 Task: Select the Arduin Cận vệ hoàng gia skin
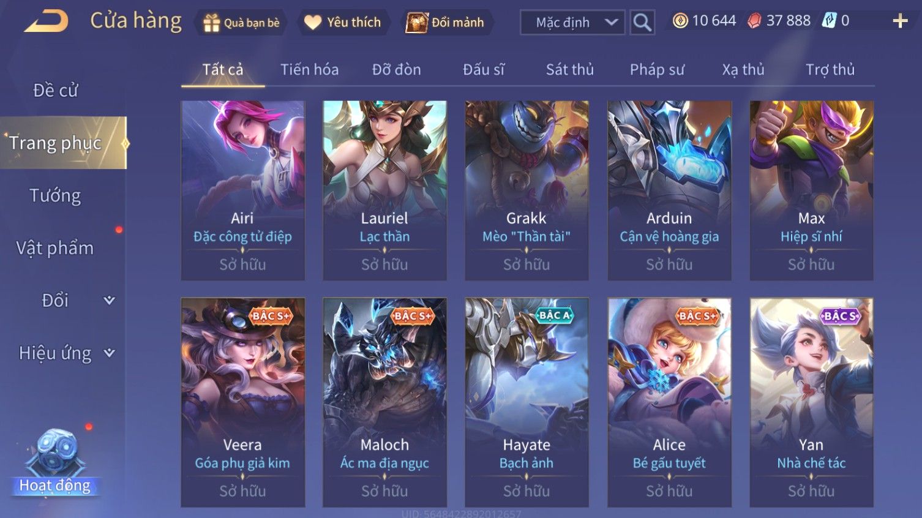669,190
